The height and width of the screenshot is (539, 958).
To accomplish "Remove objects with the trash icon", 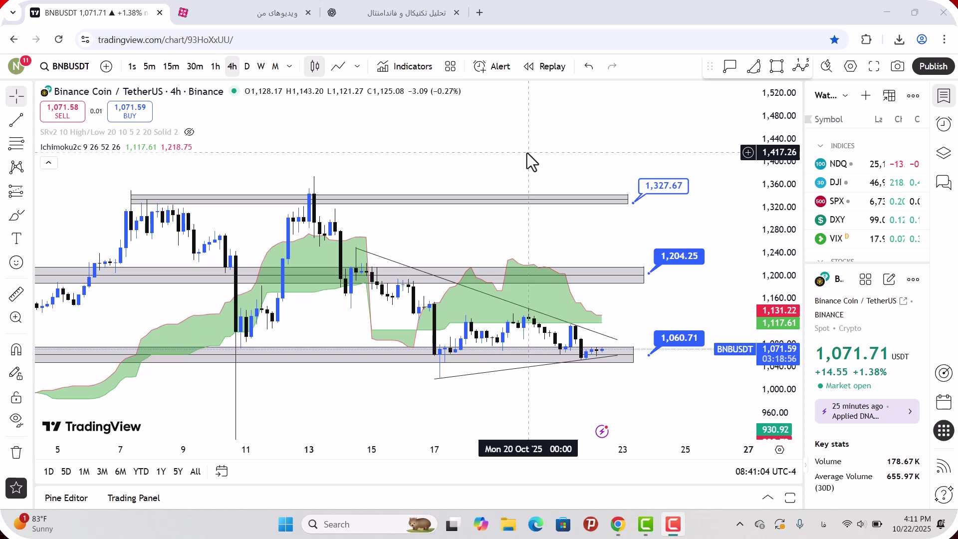I will coord(16,452).
